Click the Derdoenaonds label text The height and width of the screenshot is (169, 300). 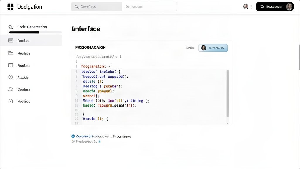86,141
